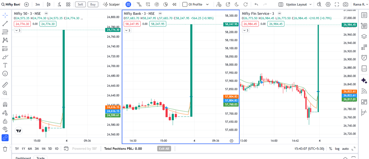Select the zoom in tool

pos(5,93)
